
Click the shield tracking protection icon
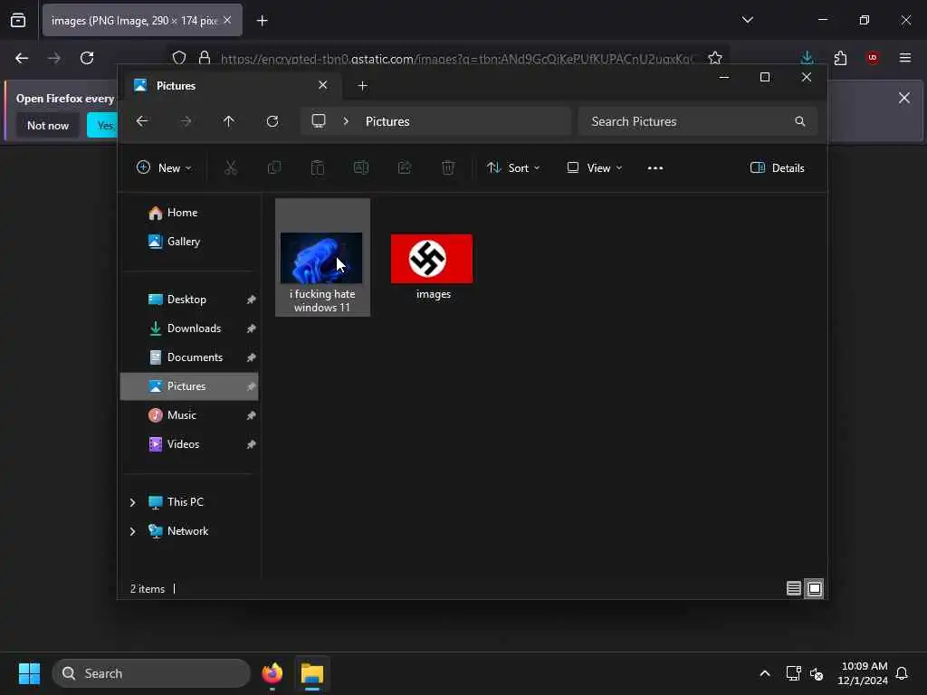(179, 58)
